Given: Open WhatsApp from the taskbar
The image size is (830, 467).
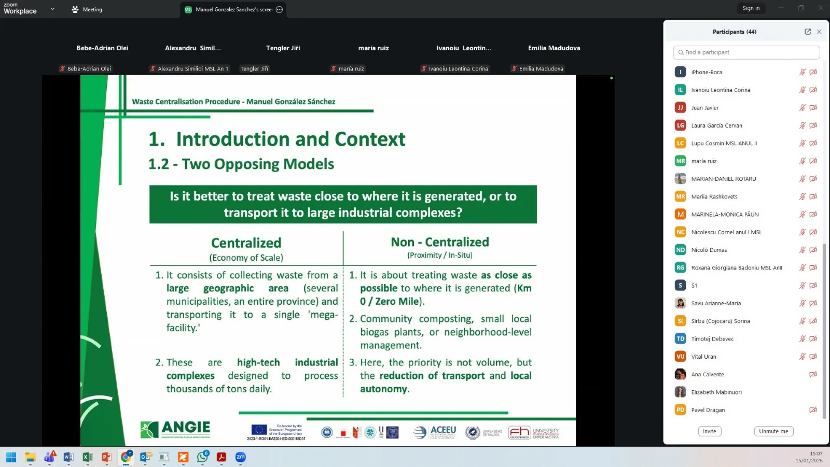Looking at the screenshot, I should (x=202, y=457).
